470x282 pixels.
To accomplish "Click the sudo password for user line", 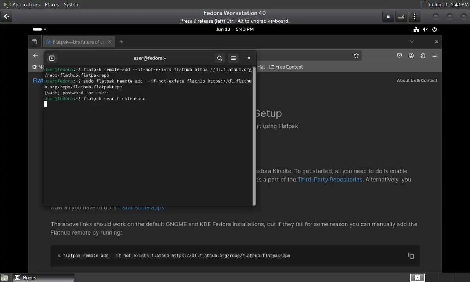I will click(77, 93).
